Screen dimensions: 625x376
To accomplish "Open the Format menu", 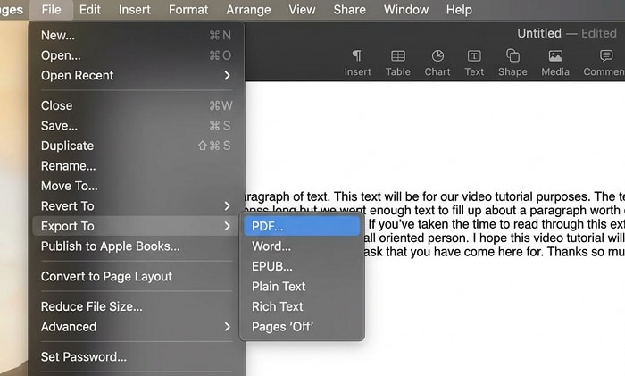I will pyautogui.click(x=188, y=10).
